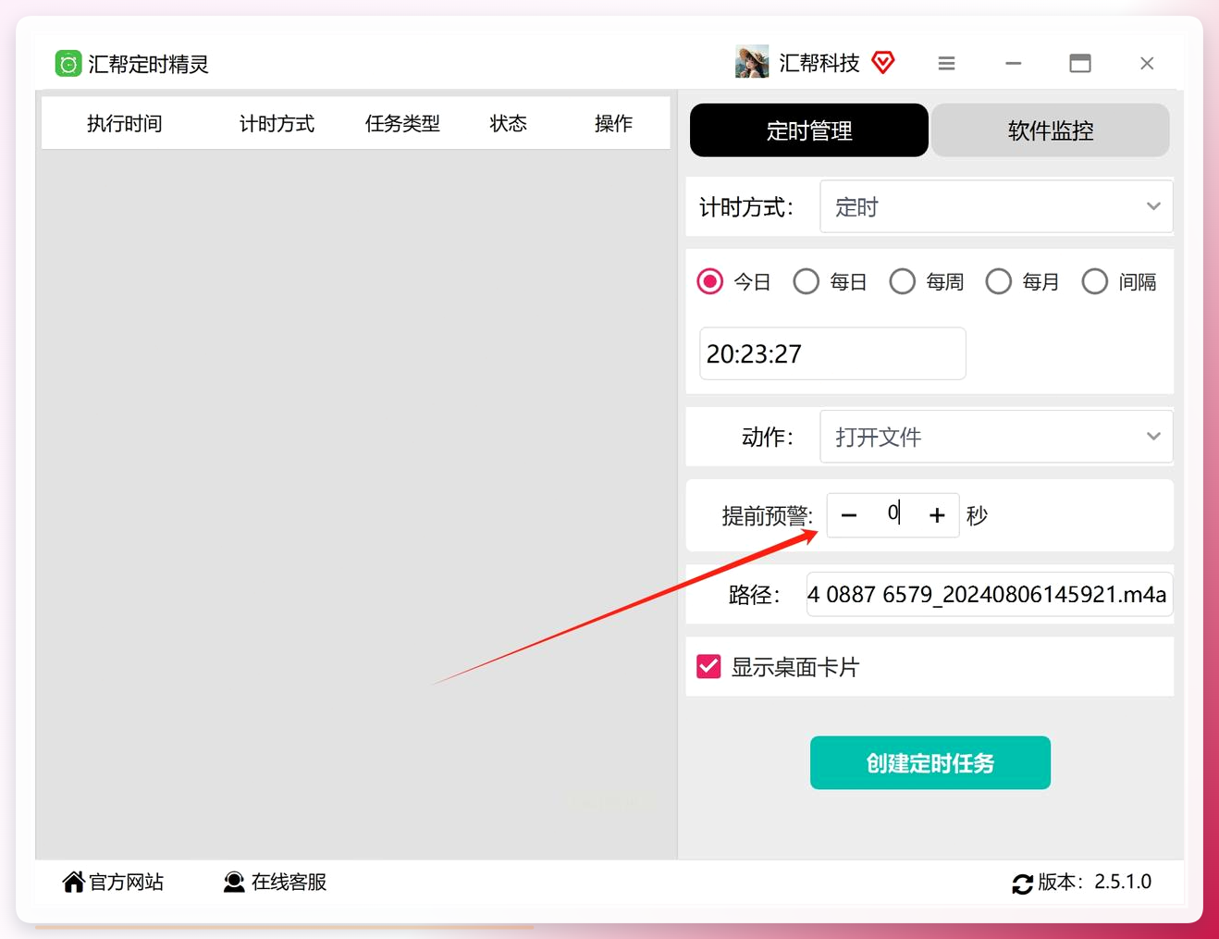Select the 间隔 radio option
Screen dimensions: 1219x939
(x=1095, y=281)
